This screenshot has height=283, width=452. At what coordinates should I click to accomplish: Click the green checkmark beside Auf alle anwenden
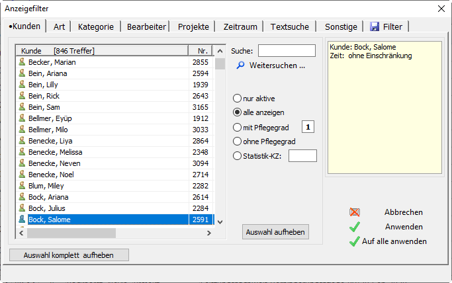click(355, 241)
